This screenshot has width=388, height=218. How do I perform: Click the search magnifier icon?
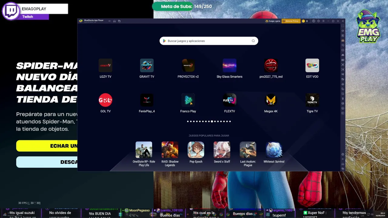click(253, 41)
